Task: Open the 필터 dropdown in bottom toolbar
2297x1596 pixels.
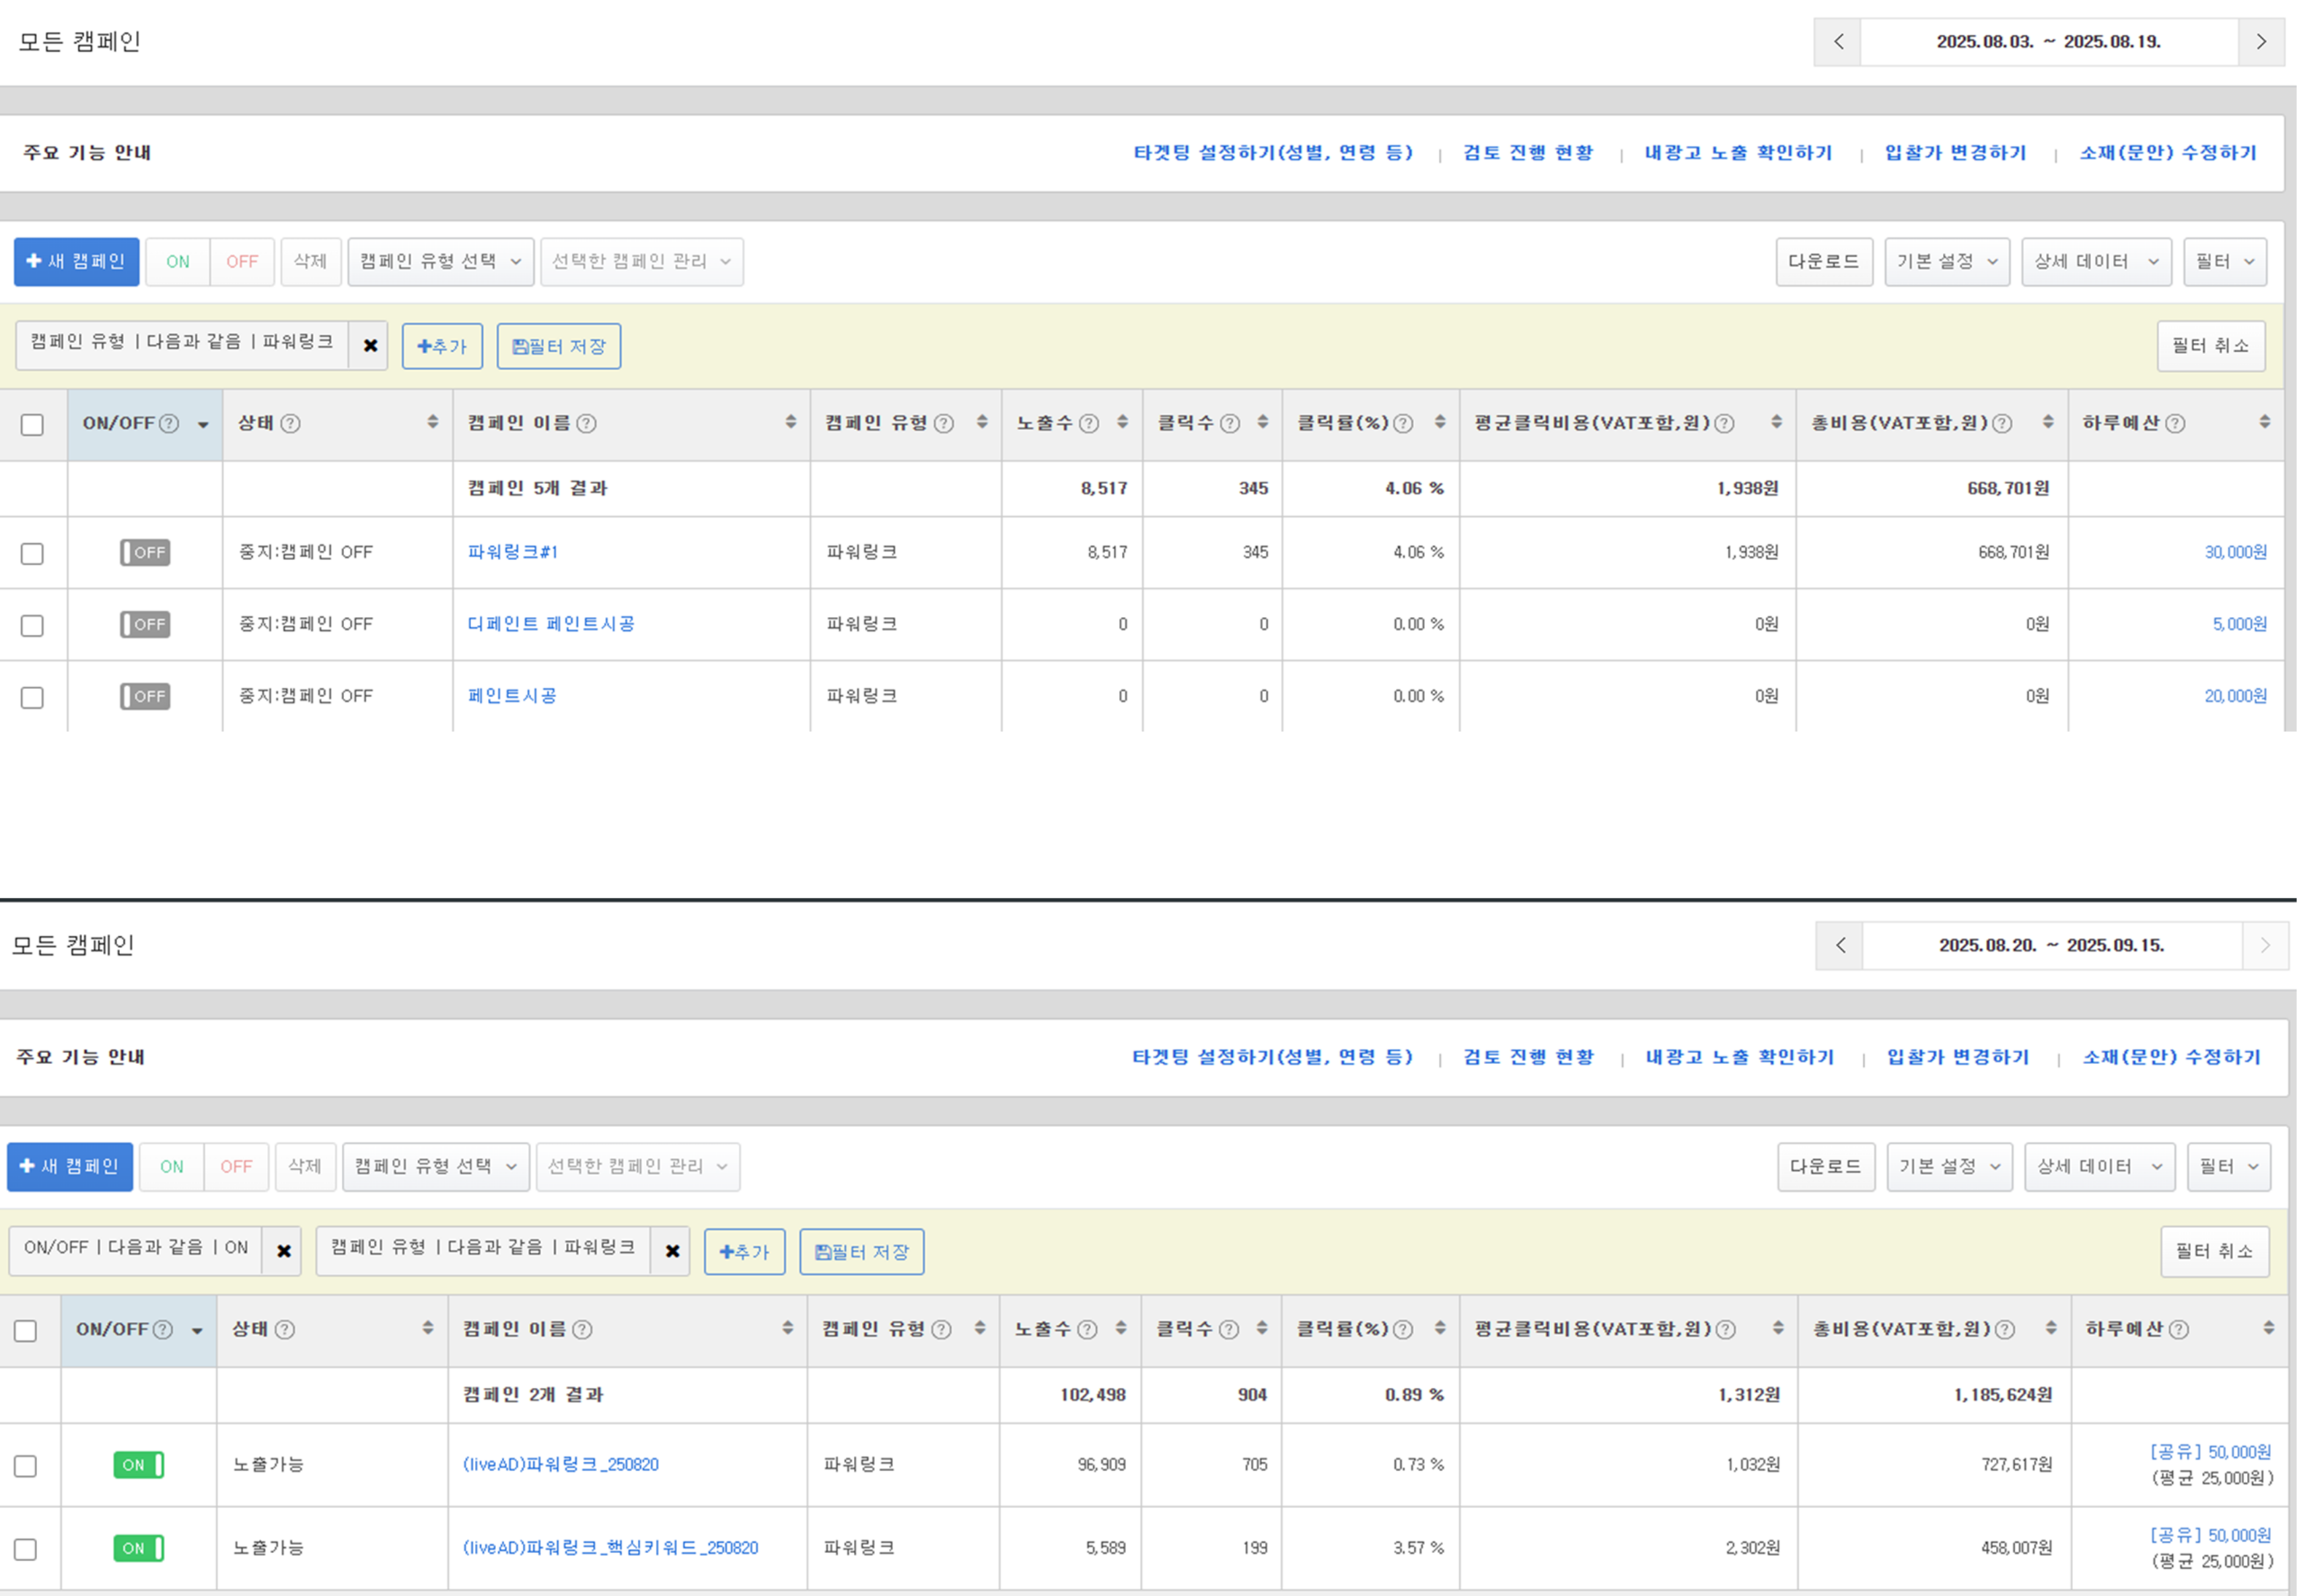Action: (x=2228, y=1168)
